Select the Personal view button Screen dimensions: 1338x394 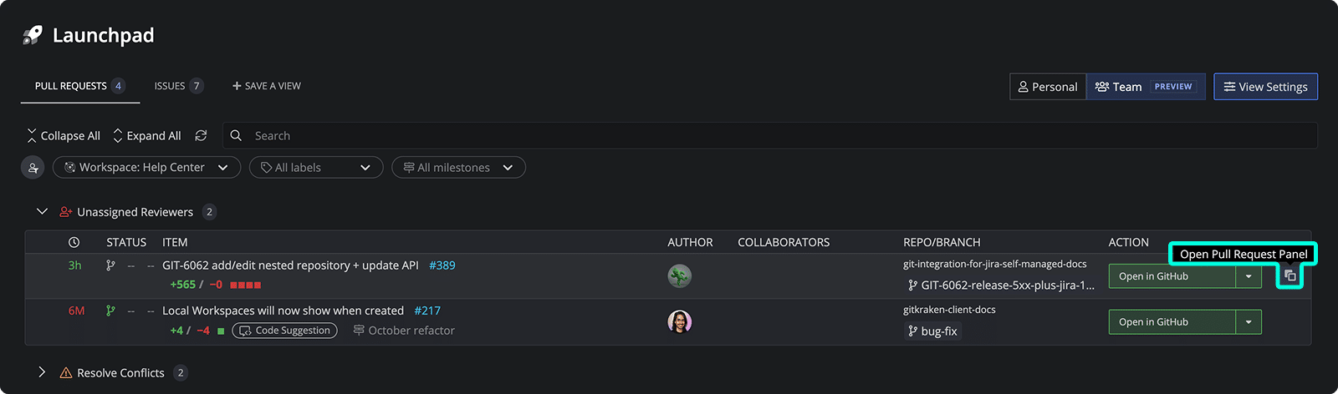point(1048,87)
